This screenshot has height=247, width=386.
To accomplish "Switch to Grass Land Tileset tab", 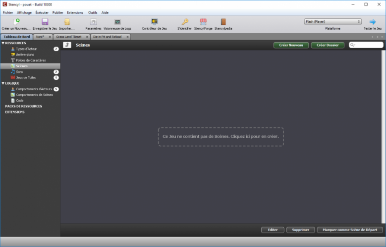I will (69, 37).
